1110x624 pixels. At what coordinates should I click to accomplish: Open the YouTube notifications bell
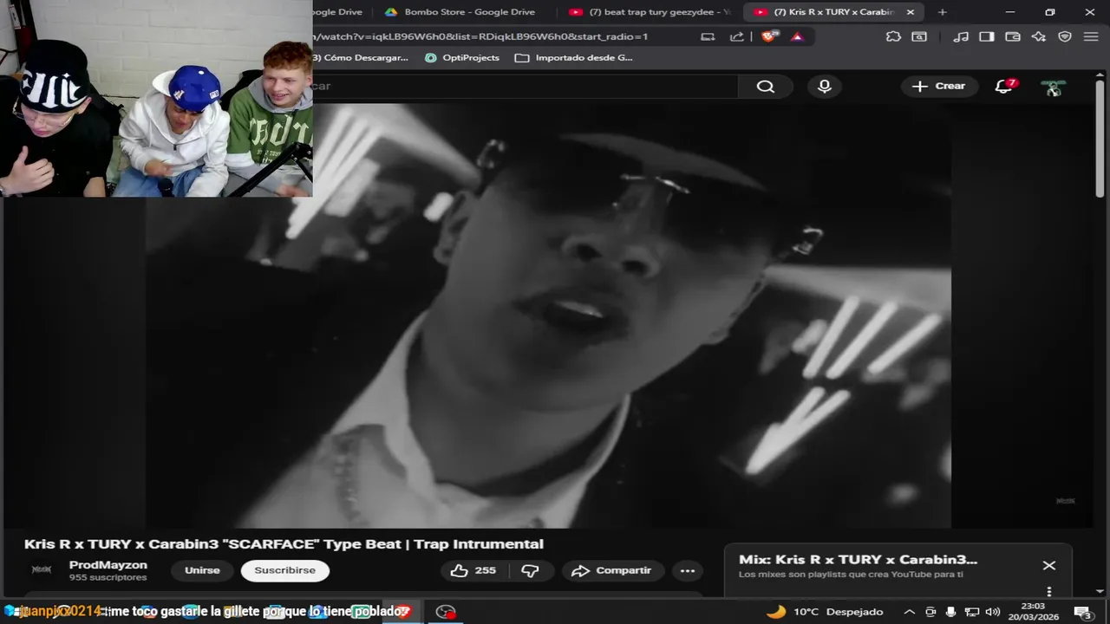1004,86
